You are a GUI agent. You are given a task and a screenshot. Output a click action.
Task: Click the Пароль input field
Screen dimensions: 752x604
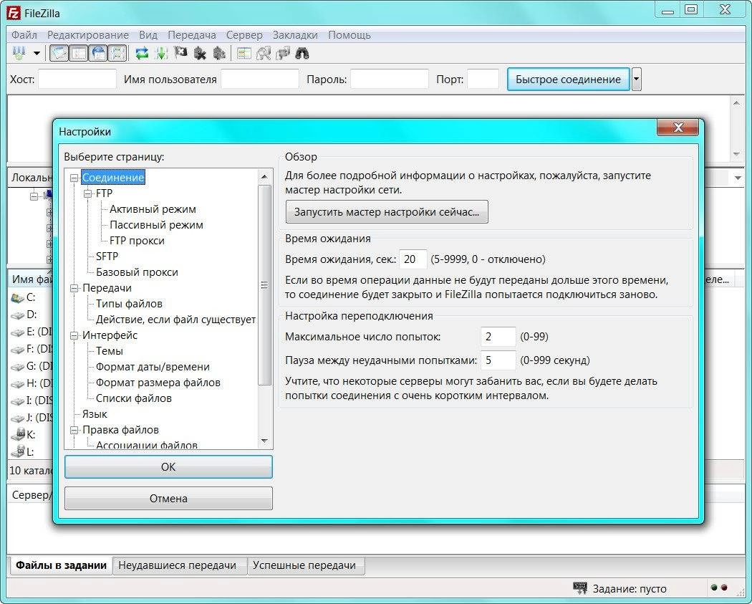[390, 79]
